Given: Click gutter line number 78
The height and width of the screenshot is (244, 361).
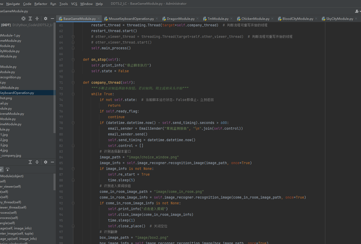Looking at the screenshot, I should [61, 123].
